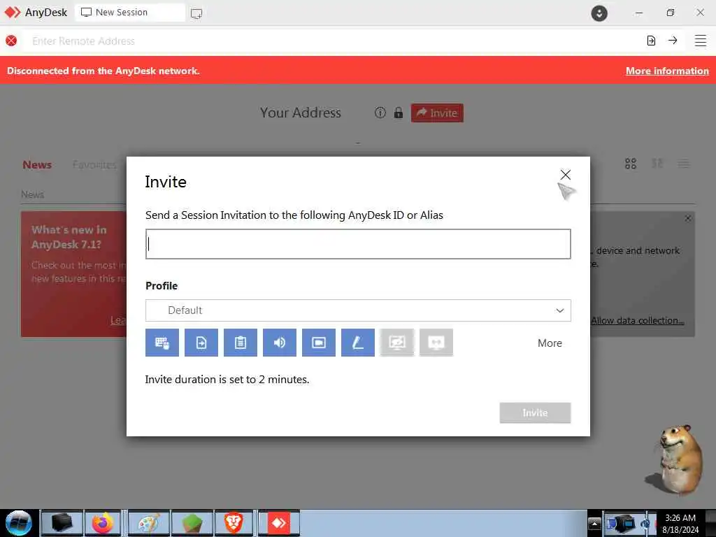Click the Enter Remote Address field
716x537 pixels.
click(x=334, y=41)
